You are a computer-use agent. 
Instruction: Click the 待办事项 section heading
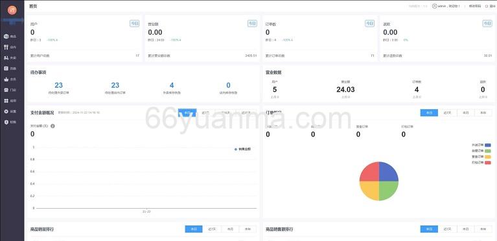pos(38,72)
